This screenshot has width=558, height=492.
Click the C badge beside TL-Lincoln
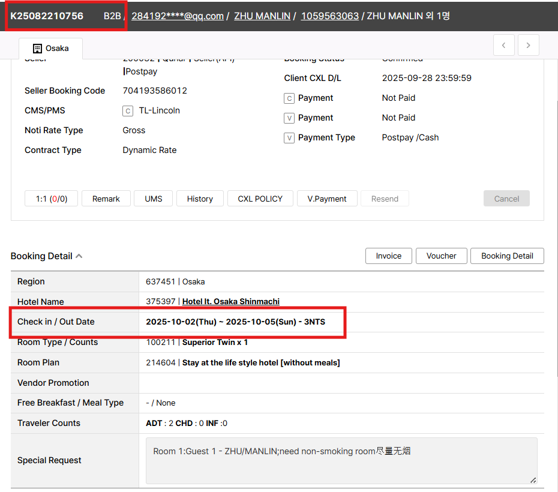pos(128,111)
